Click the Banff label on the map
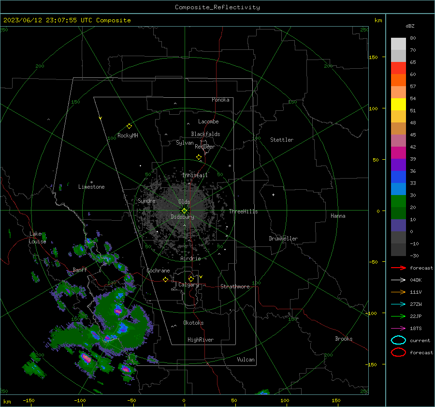 pos(80,270)
